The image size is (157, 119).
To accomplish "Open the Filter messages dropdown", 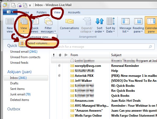I will click(x=48, y=25).
